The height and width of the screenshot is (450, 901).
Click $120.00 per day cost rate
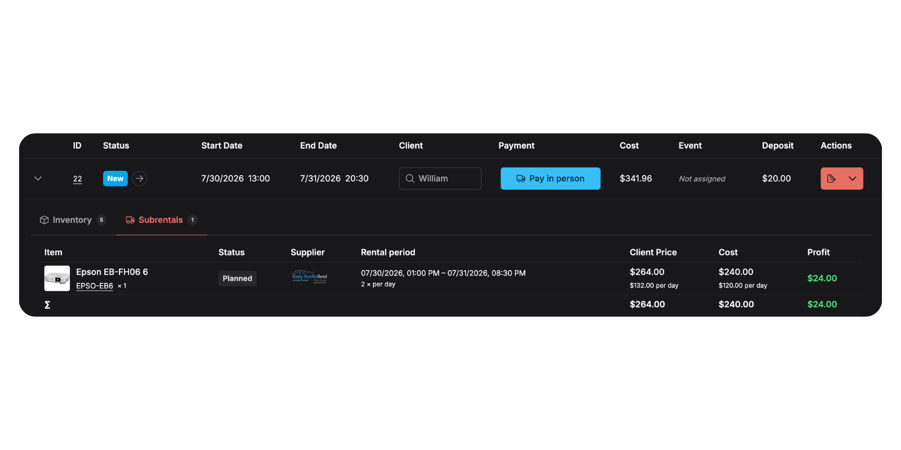[x=743, y=286]
